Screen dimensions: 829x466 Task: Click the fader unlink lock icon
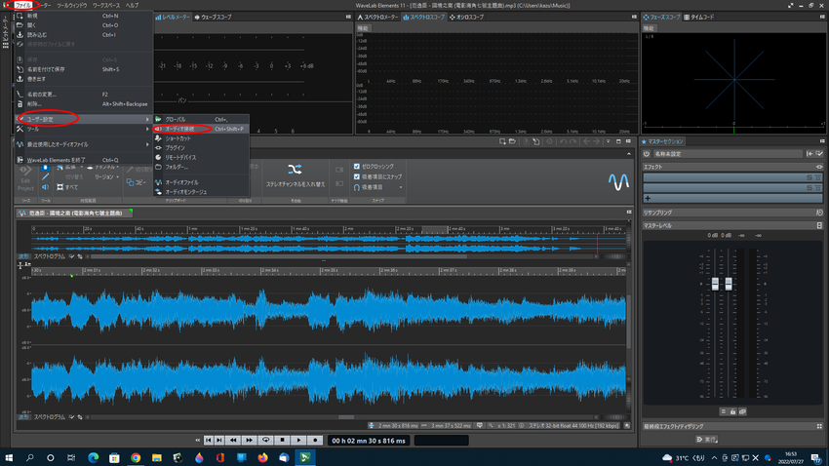coord(732,411)
